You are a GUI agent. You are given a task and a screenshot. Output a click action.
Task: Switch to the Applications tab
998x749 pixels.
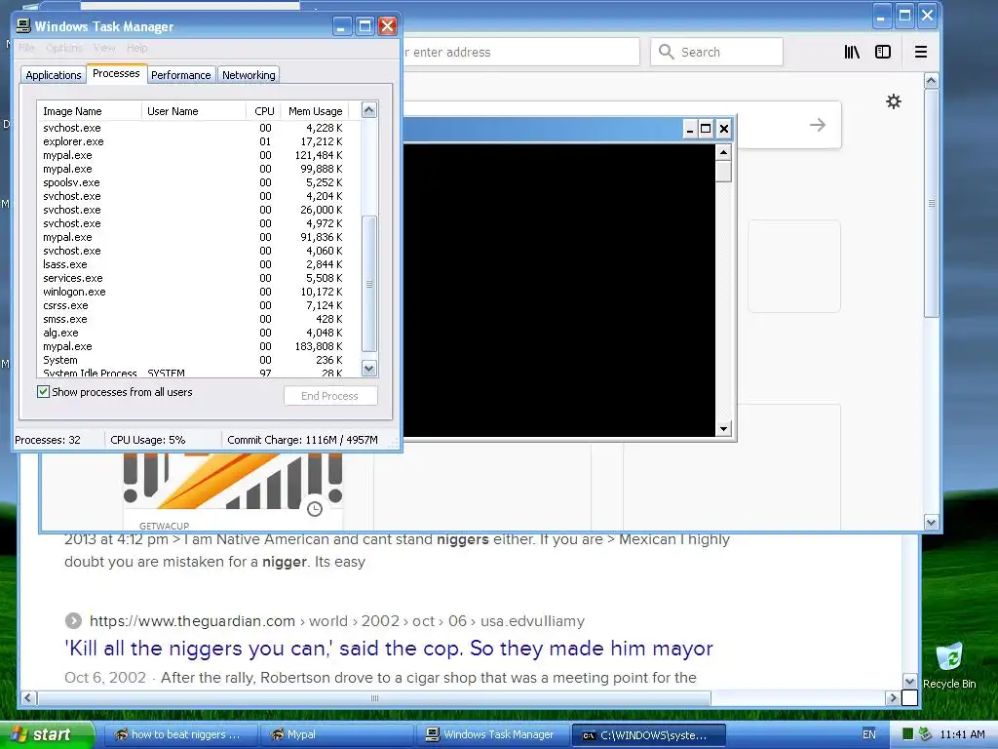point(54,75)
